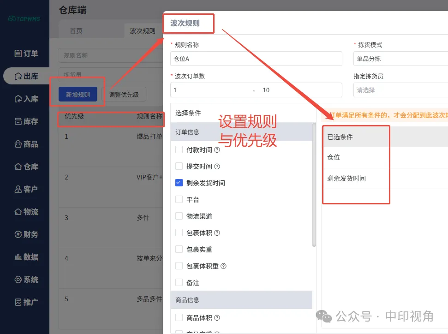
Task: Check the 包裹体积 condition
Action: coord(179,233)
